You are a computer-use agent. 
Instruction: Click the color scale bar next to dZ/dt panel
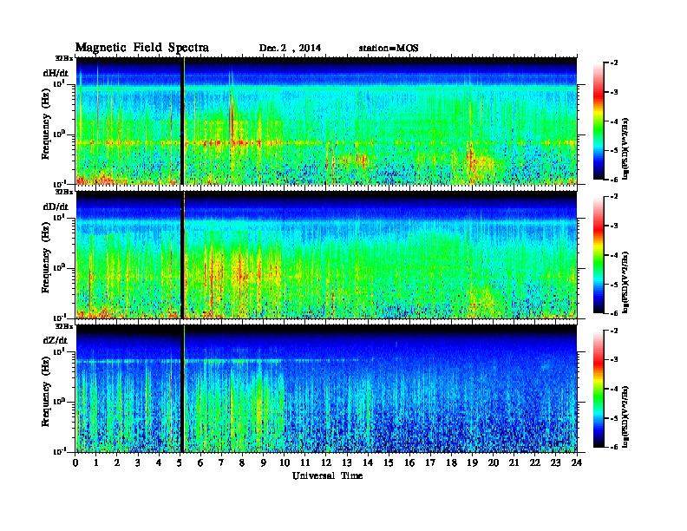(x=599, y=389)
